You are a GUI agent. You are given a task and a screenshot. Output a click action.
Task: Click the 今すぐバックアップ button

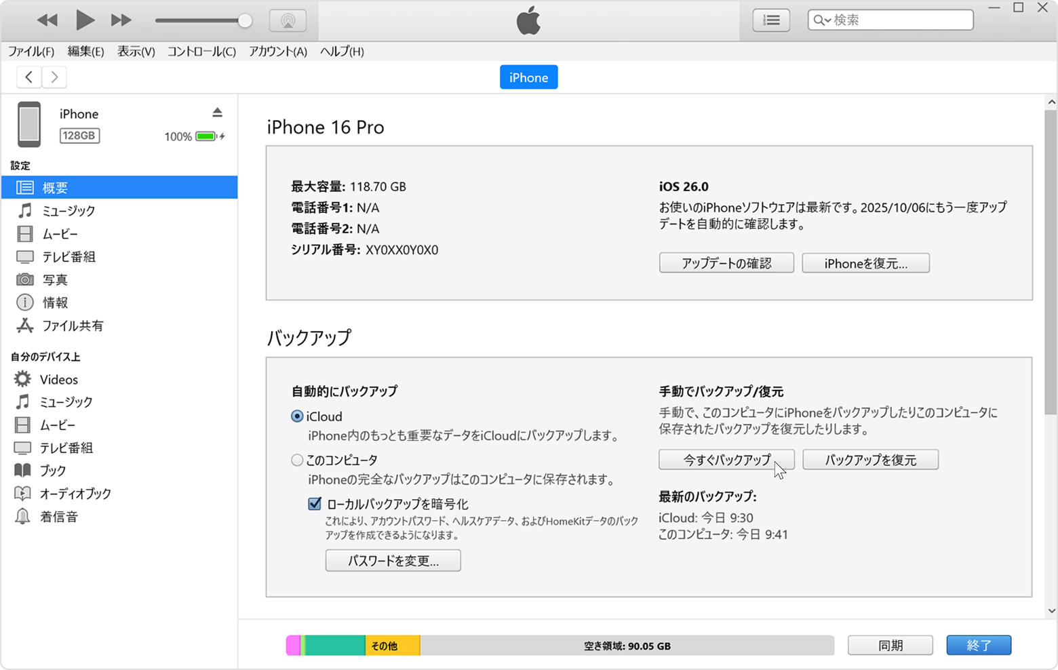click(726, 460)
